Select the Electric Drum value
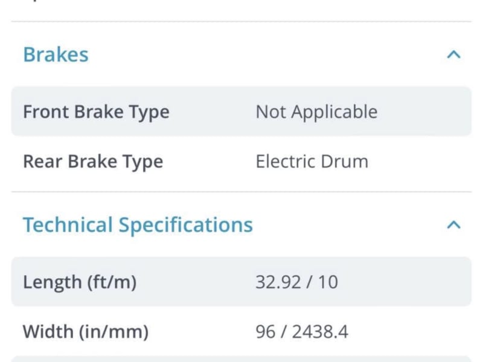Viewport: 483px width, 362px height. (312, 162)
